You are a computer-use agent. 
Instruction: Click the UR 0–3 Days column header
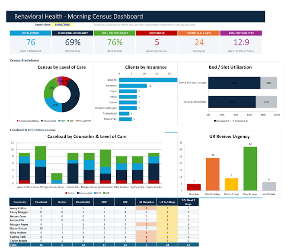tap(167, 202)
